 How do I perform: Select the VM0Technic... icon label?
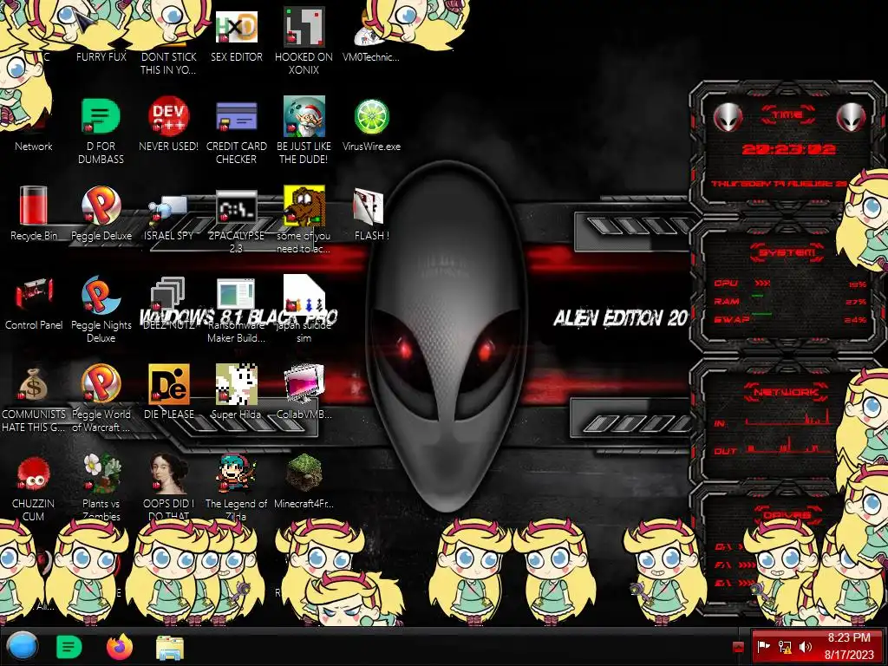click(x=371, y=56)
